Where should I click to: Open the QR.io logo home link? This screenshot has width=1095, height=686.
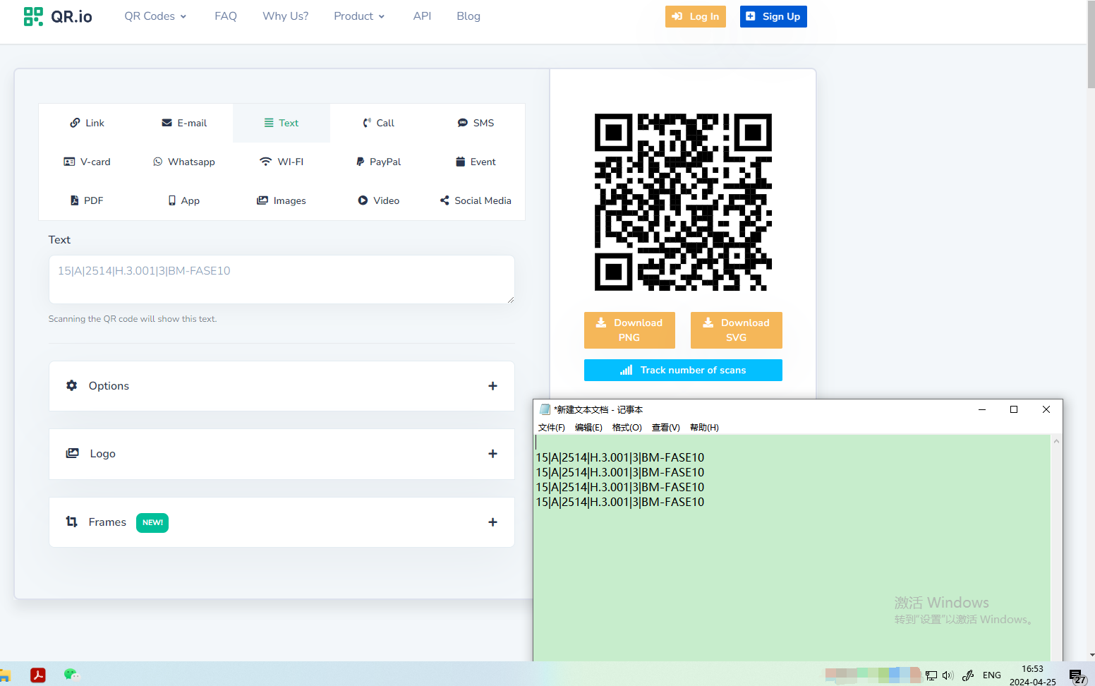[x=58, y=16]
